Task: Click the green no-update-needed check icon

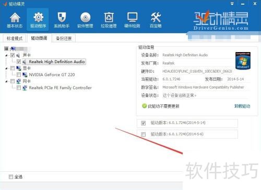Action: [x=144, y=106]
